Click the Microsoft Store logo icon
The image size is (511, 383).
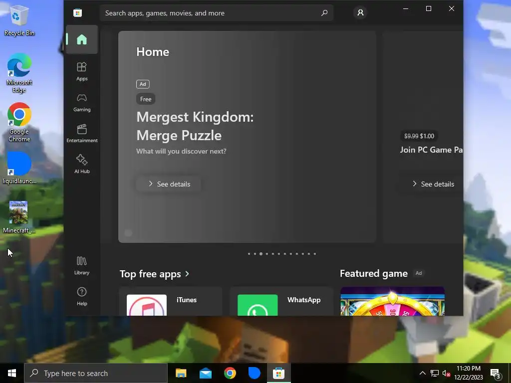click(77, 12)
